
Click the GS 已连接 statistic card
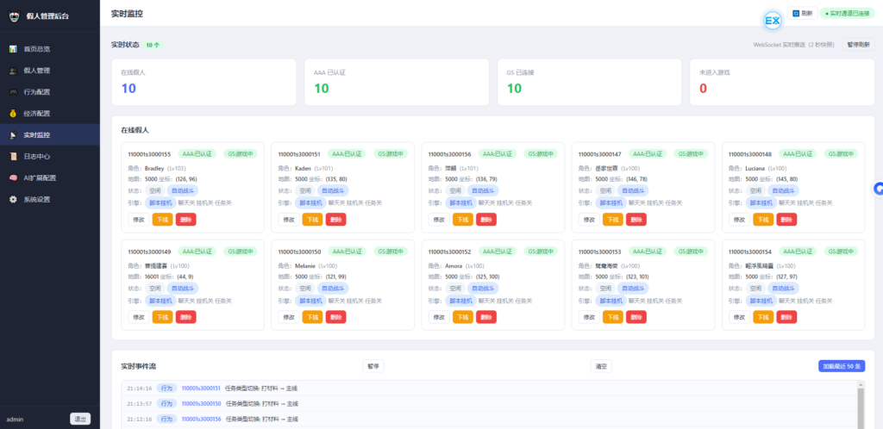pos(589,82)
